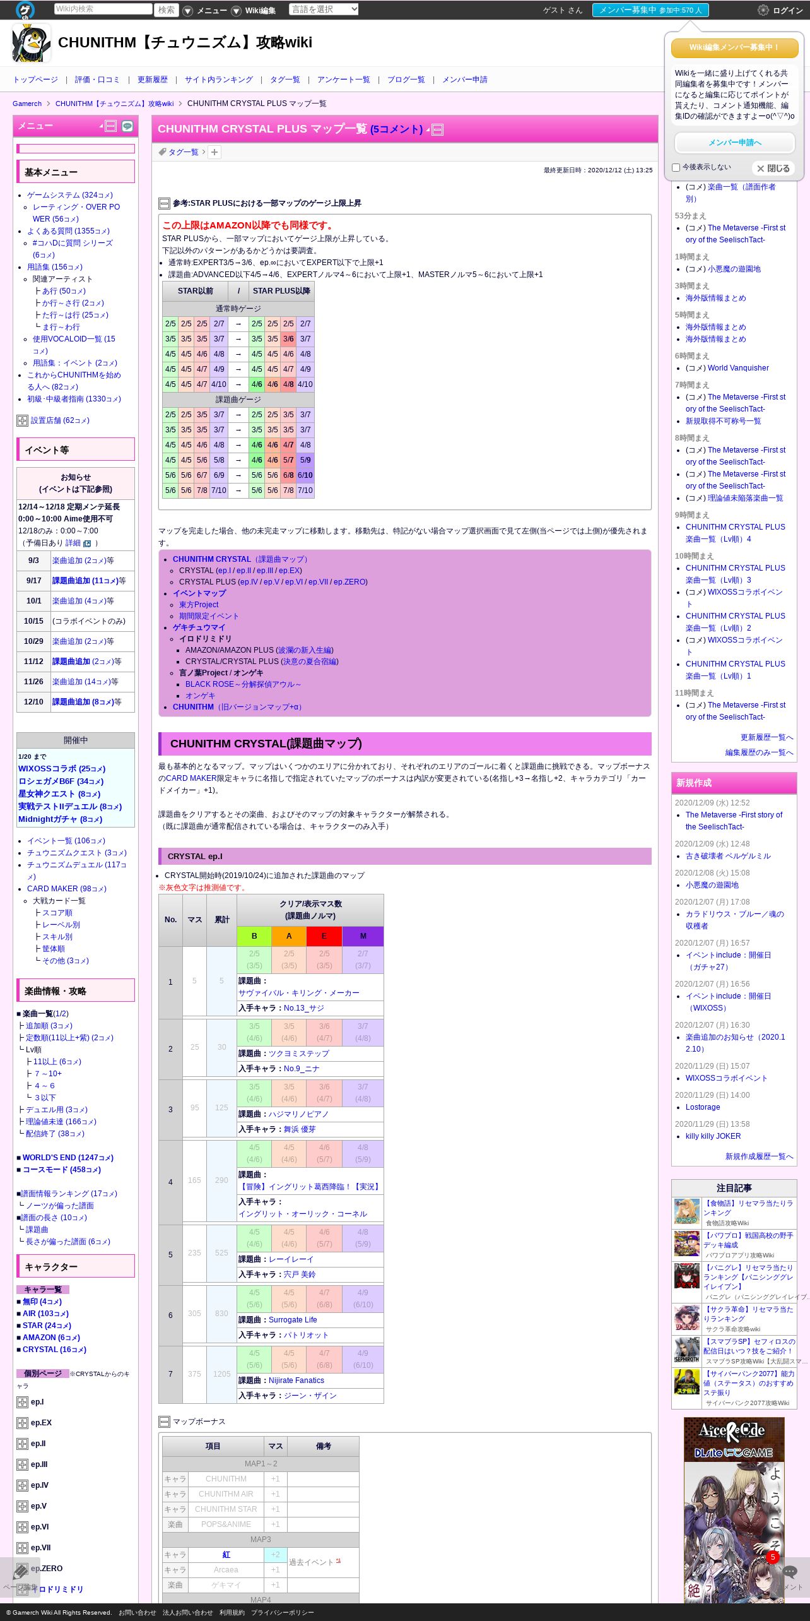Tick the 今後表示しない checkbox
The image size is (810, 1621).
(676, 168)
